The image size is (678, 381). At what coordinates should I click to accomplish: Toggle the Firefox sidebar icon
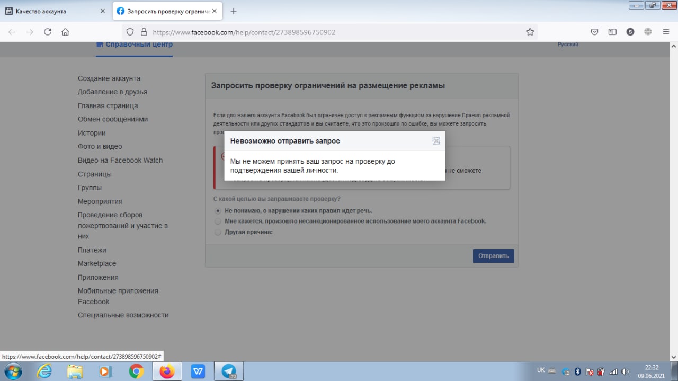[612, 32]
